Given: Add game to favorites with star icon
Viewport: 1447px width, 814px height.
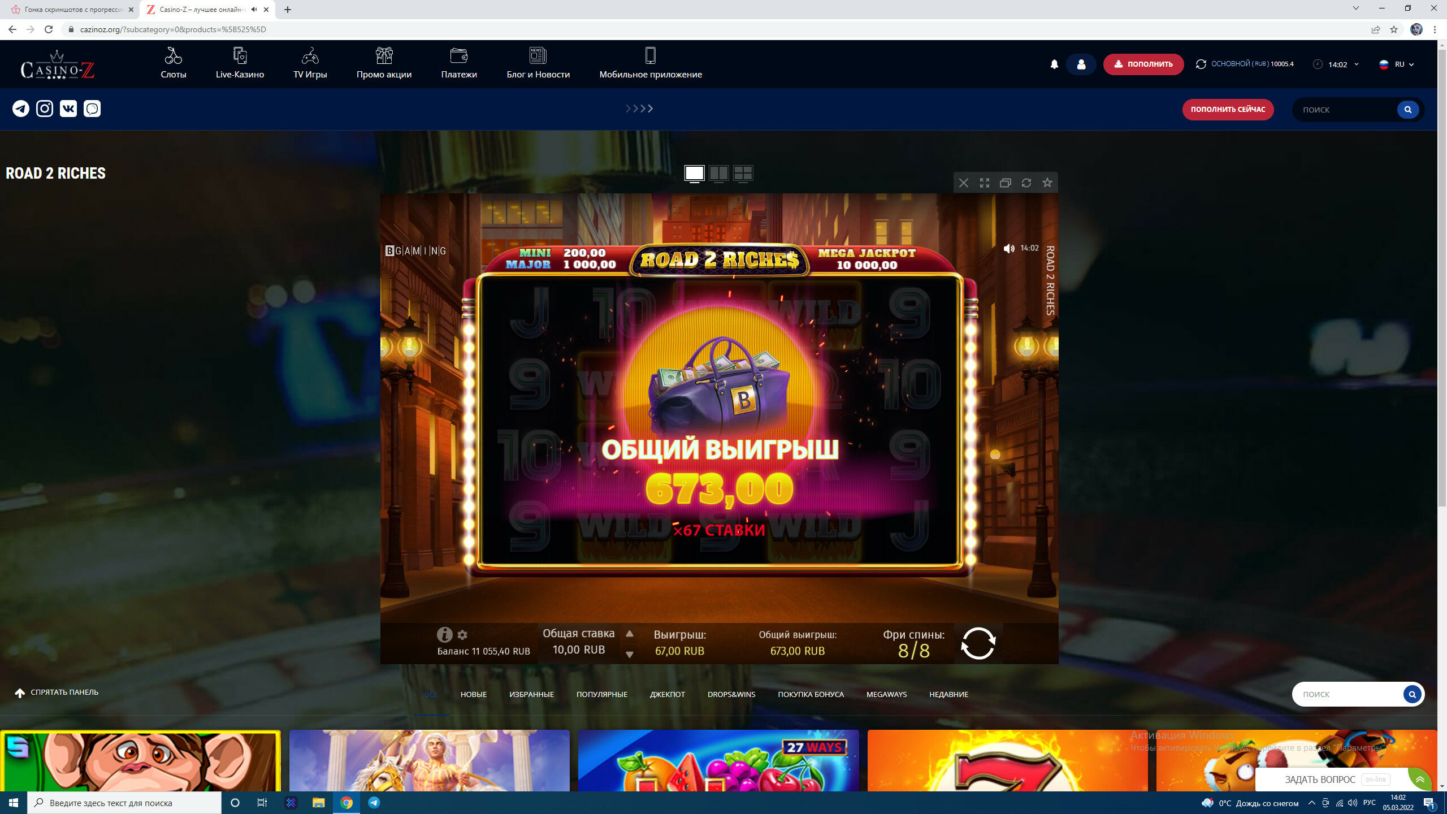Looking at the screenshot, I should pyautogui.click(x=1047, y=183).
